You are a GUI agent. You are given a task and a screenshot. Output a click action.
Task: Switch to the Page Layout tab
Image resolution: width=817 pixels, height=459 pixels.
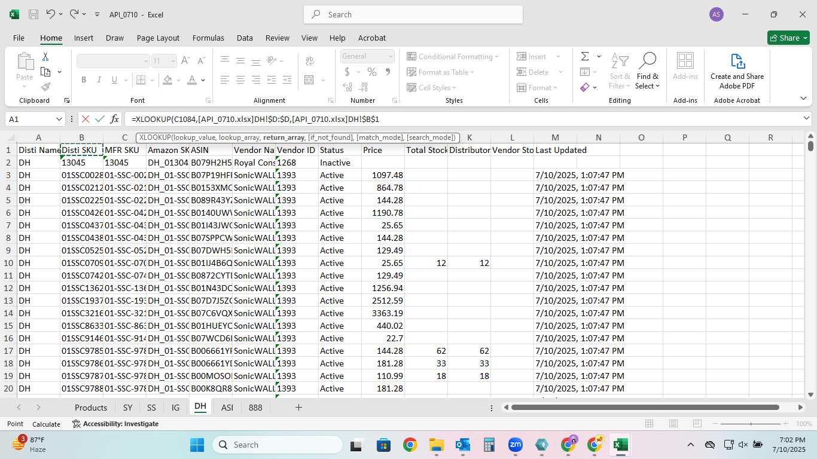tap(158, 38)
